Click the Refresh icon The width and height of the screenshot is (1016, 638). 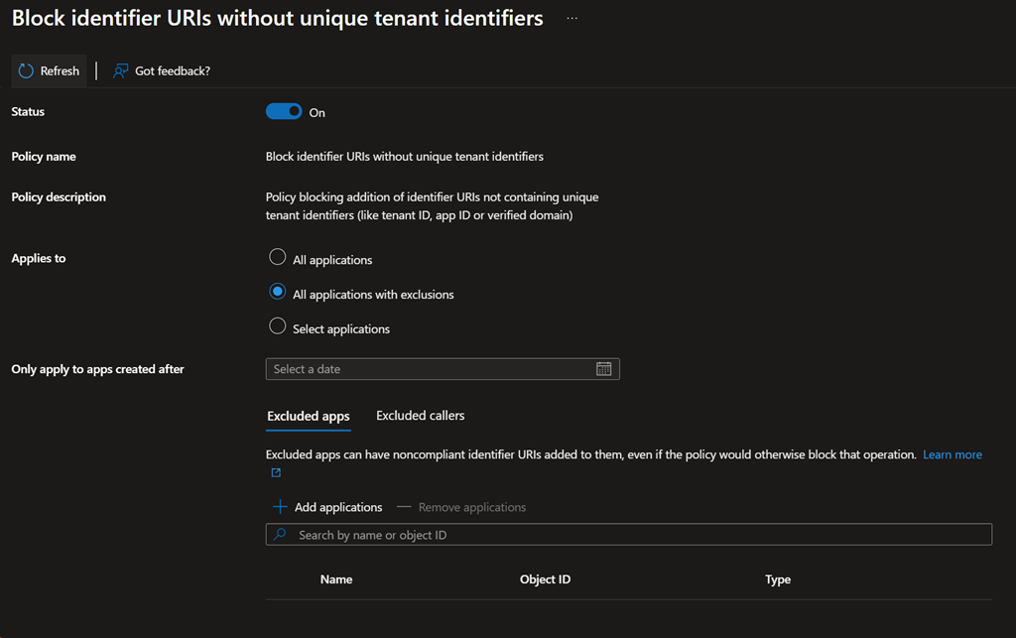[x=27, y=70]
